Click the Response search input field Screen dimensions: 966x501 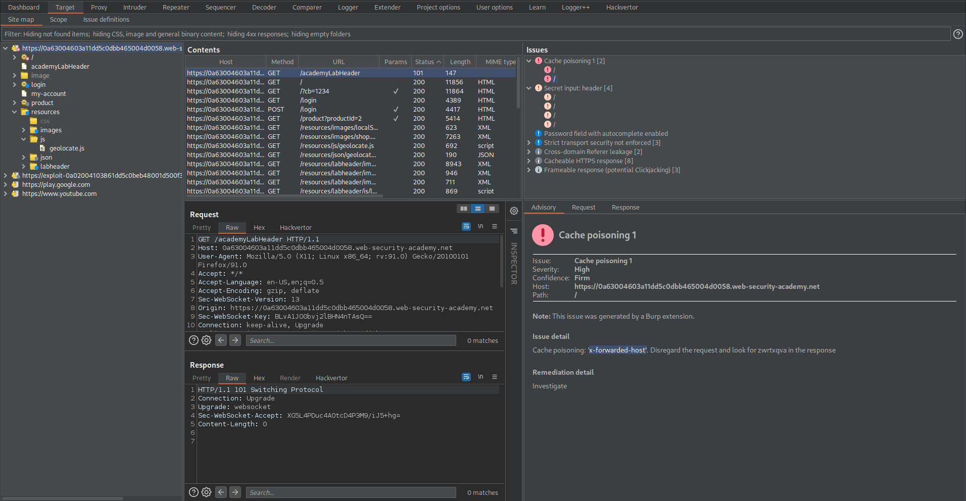351,492
